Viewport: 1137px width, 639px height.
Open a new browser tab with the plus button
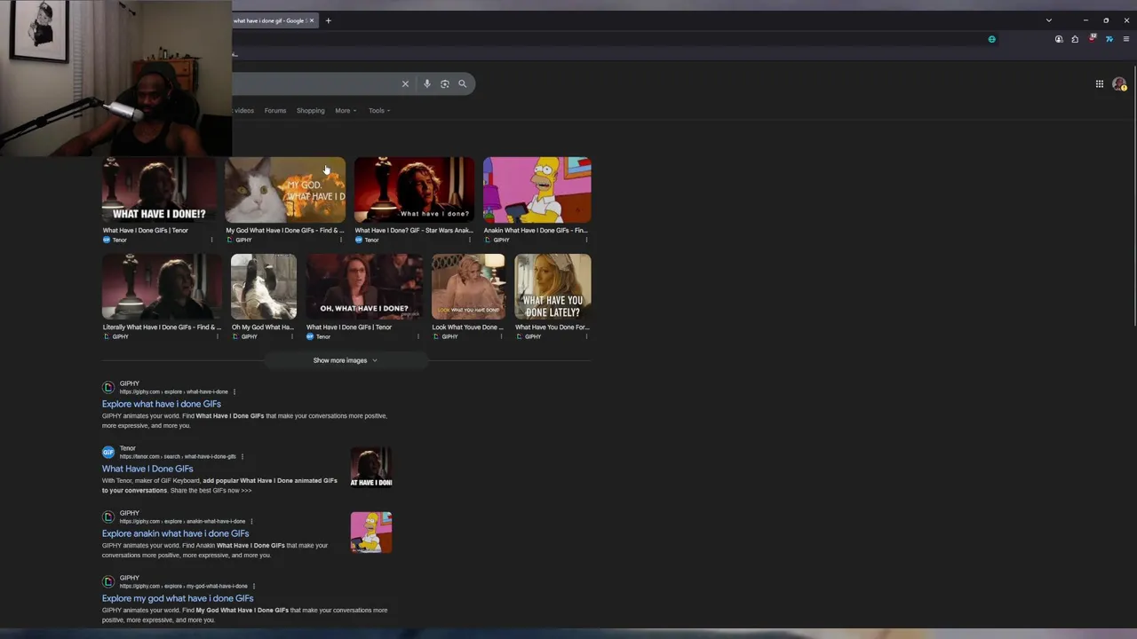pos(328,20)
